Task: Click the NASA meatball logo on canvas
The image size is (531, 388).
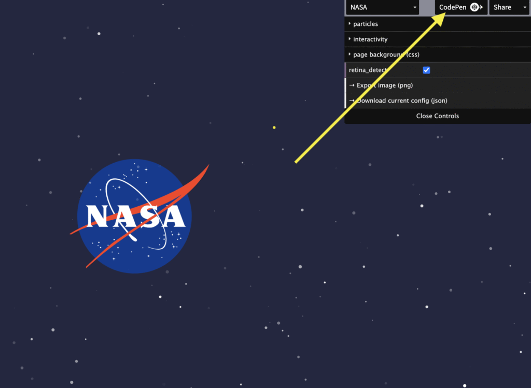Action: click(x=134, y=216)
